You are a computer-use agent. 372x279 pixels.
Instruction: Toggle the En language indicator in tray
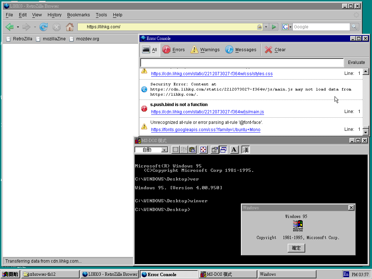(346, 274)
